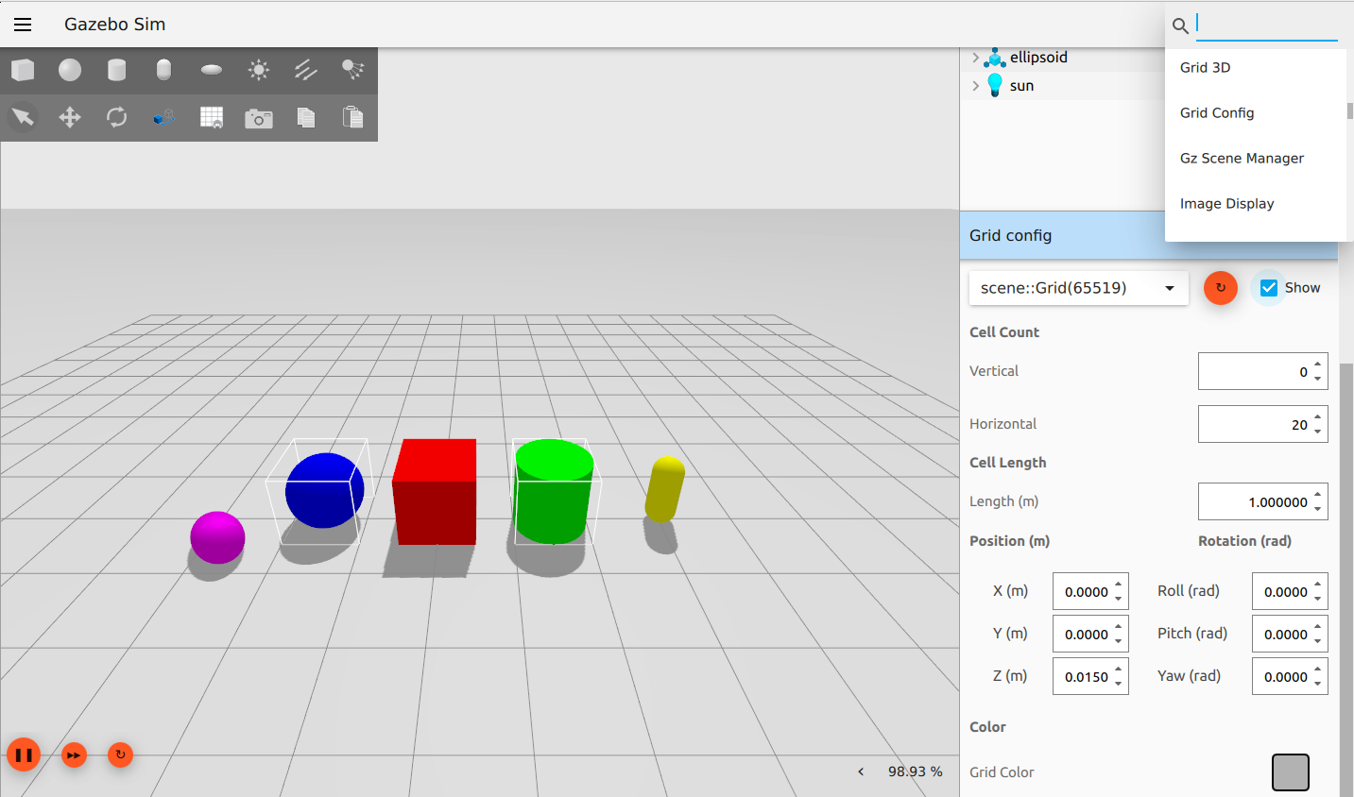Viewport: 1354px width, 797px height.
Task: Click the Length (m) field
Action: tap(1262, 501)
